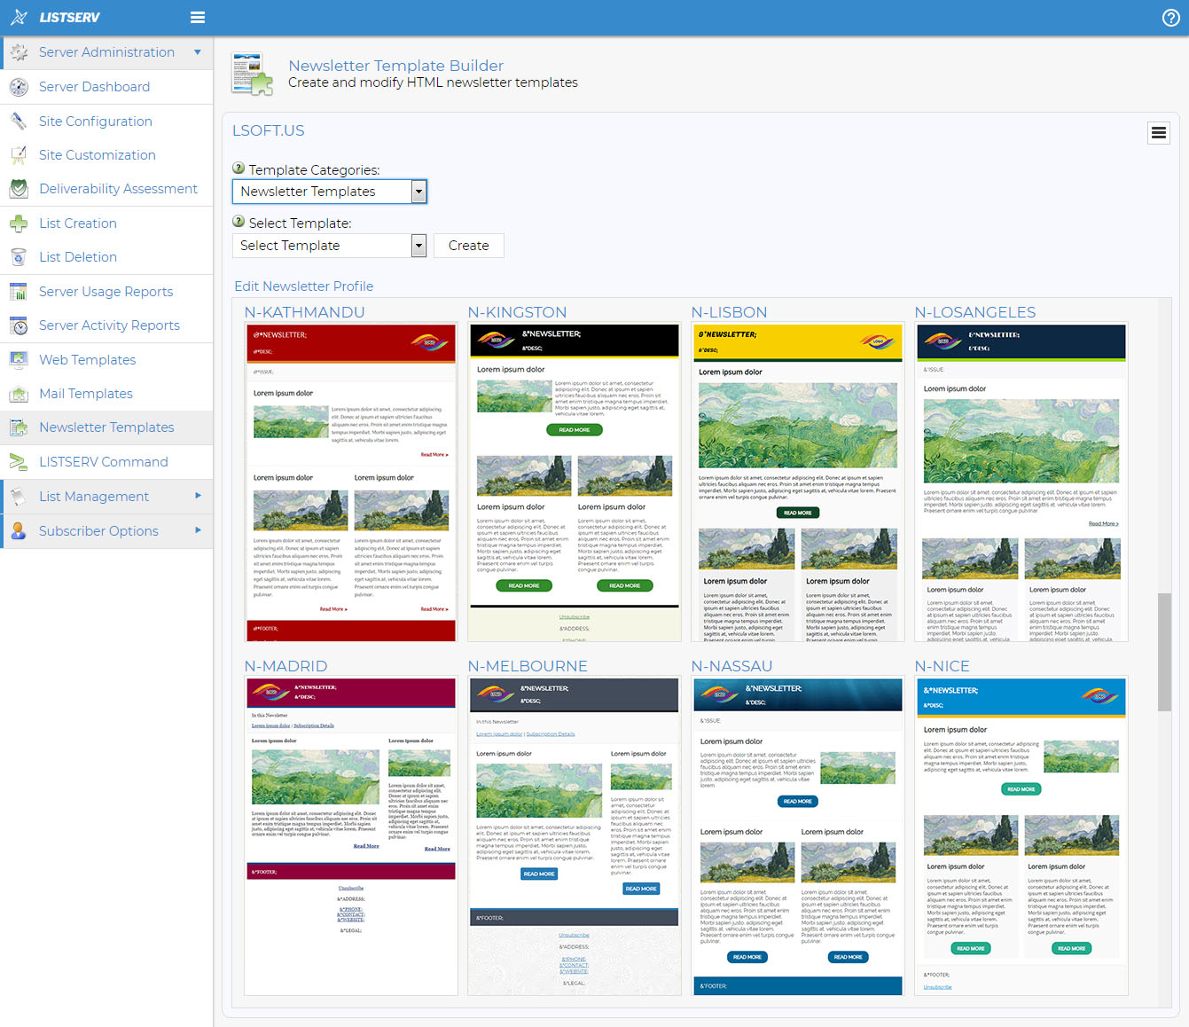
Task: Click the Server Administration gear icon
Action: click(19, 52)
